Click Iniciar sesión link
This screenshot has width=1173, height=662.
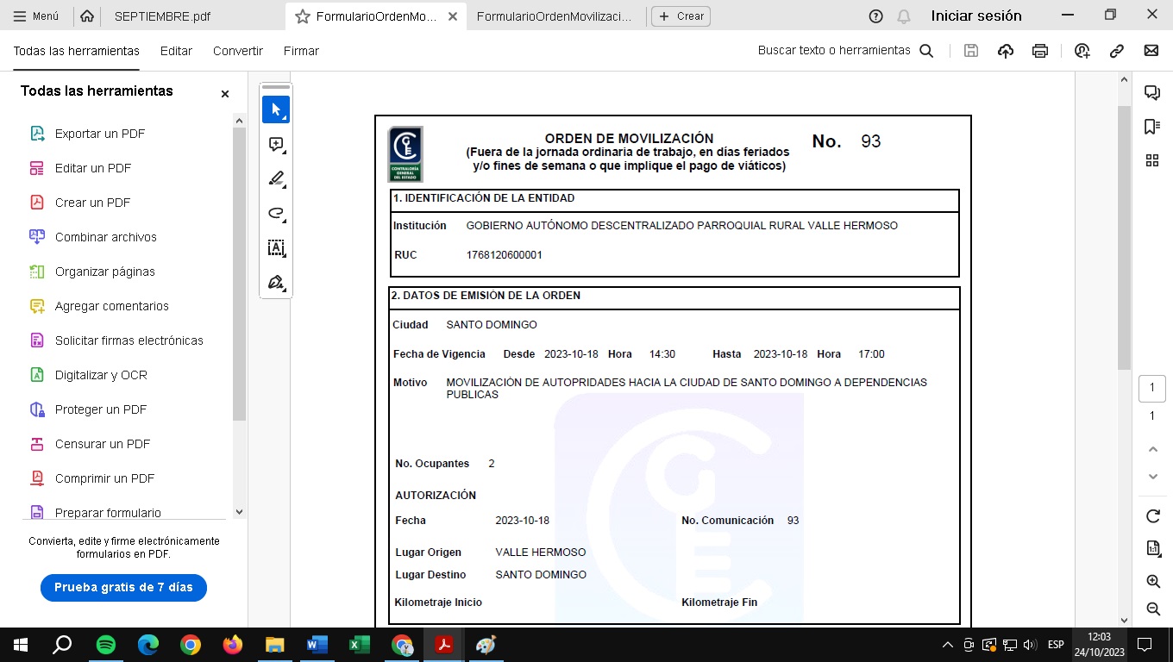click(x=976, y=16)
